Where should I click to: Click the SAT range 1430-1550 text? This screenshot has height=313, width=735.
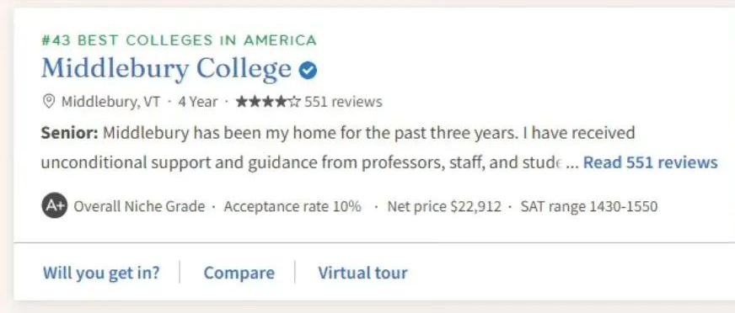click(x=588, y=206)
